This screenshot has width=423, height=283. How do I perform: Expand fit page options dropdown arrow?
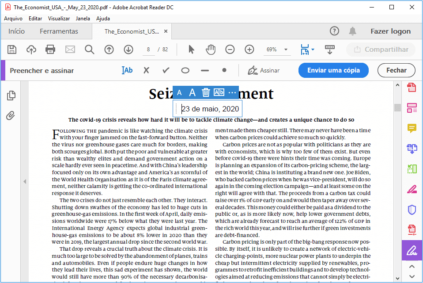point(313,50)
